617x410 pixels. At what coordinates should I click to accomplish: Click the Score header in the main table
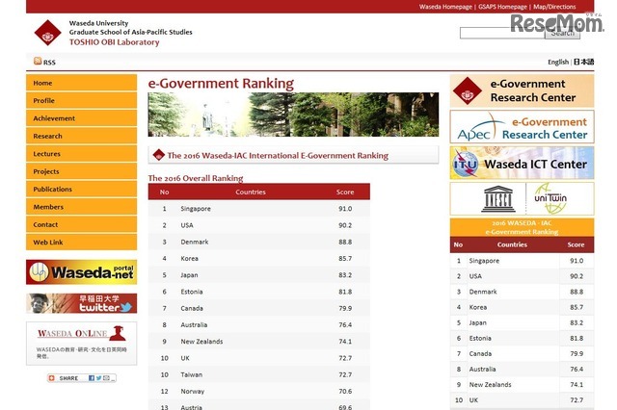click(x=345, y=192)
